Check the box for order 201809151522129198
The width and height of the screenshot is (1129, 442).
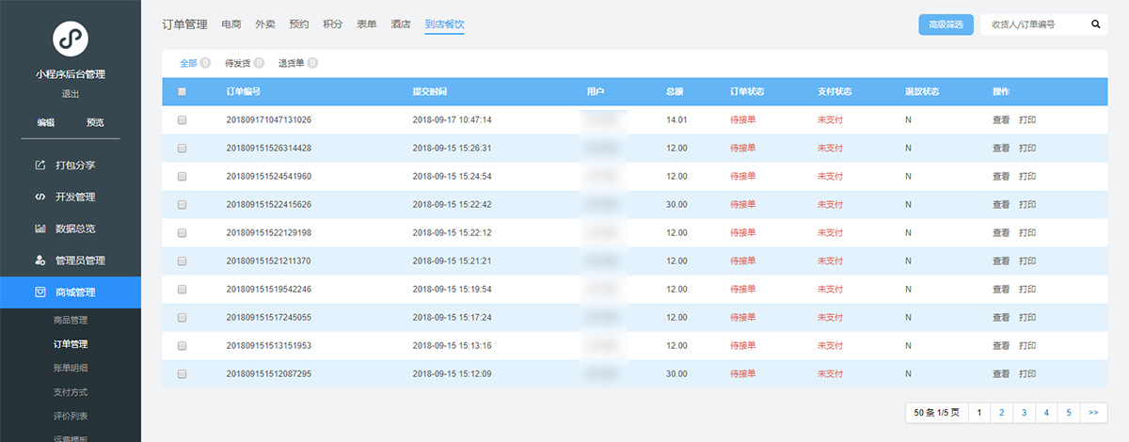pyautogui.click(x=183, y=233)
